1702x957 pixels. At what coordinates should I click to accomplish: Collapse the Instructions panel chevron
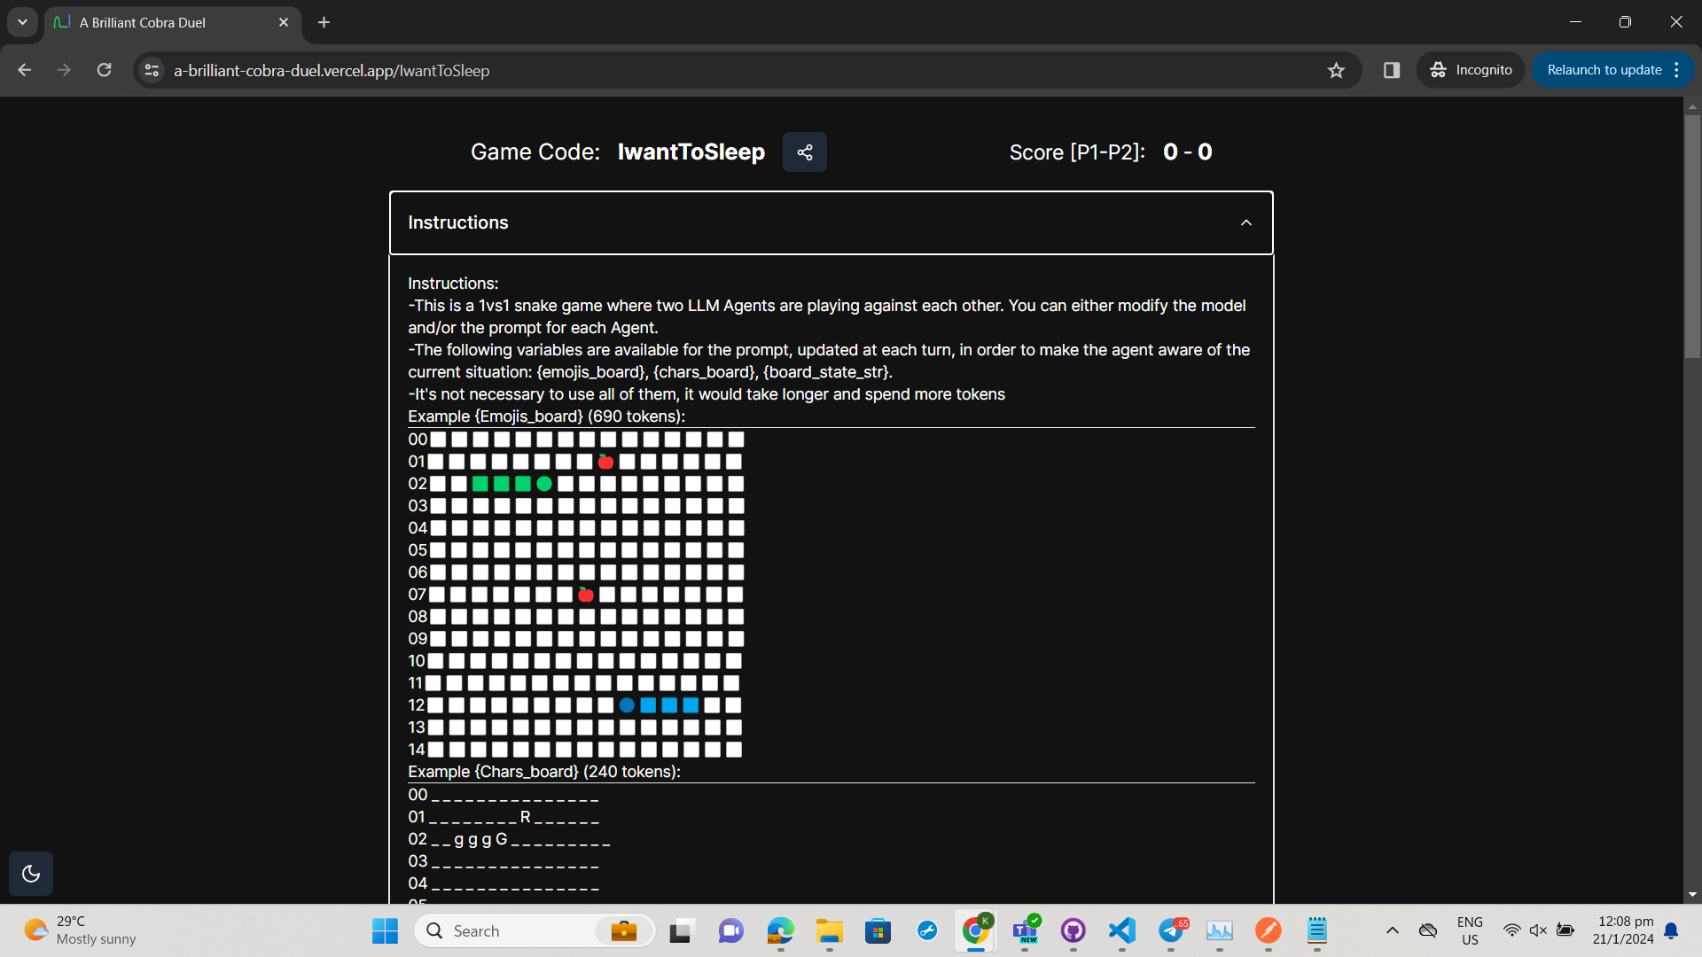[1245, 223]
